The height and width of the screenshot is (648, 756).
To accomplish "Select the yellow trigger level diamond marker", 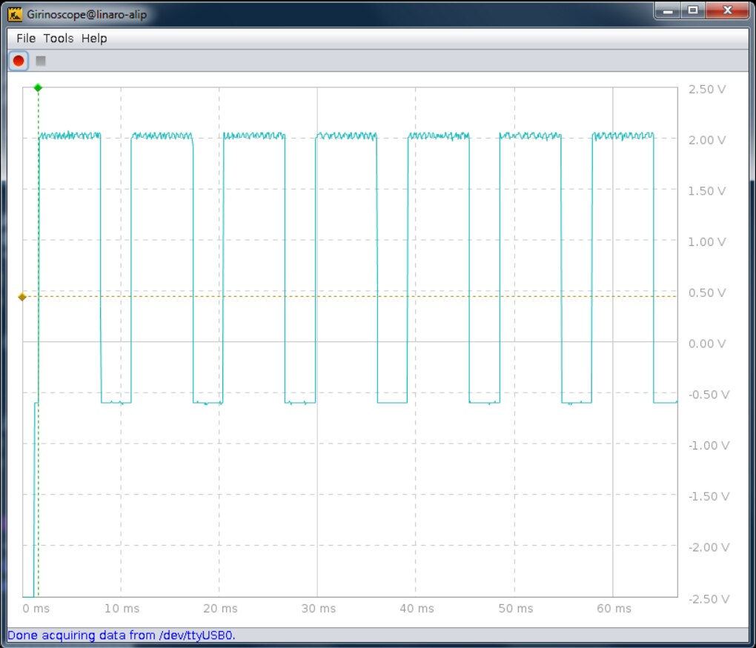I will click(22, 297).
